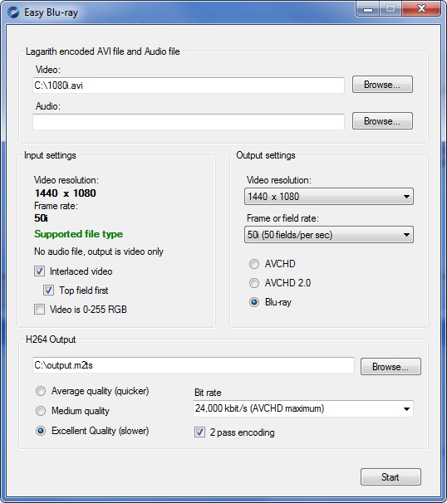Expand the Frame or field rate dropdown
Screen dimensions: 447x503
(329, 235)
